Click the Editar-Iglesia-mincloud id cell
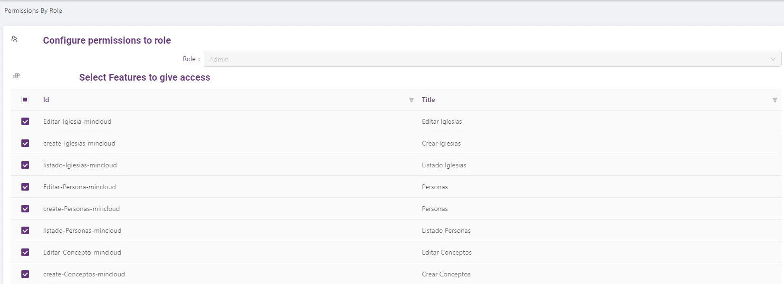Screen dimensions: 784x284 [77, 121]
